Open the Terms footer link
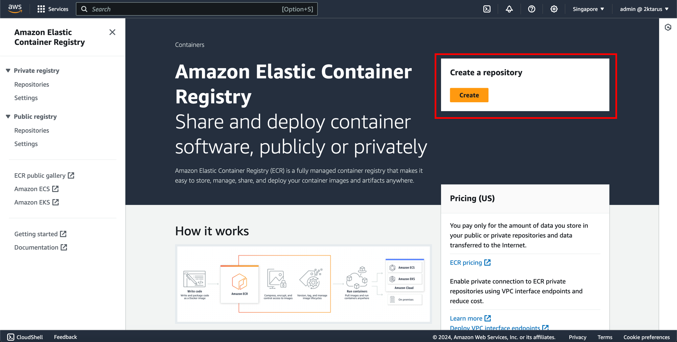The width and height of the screenshot is (677, 342). pos(605,337)
